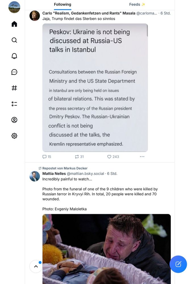Reply to the Peskov screenshot post
The width and height of the screenshot is (188, 284).
(45, 156)
